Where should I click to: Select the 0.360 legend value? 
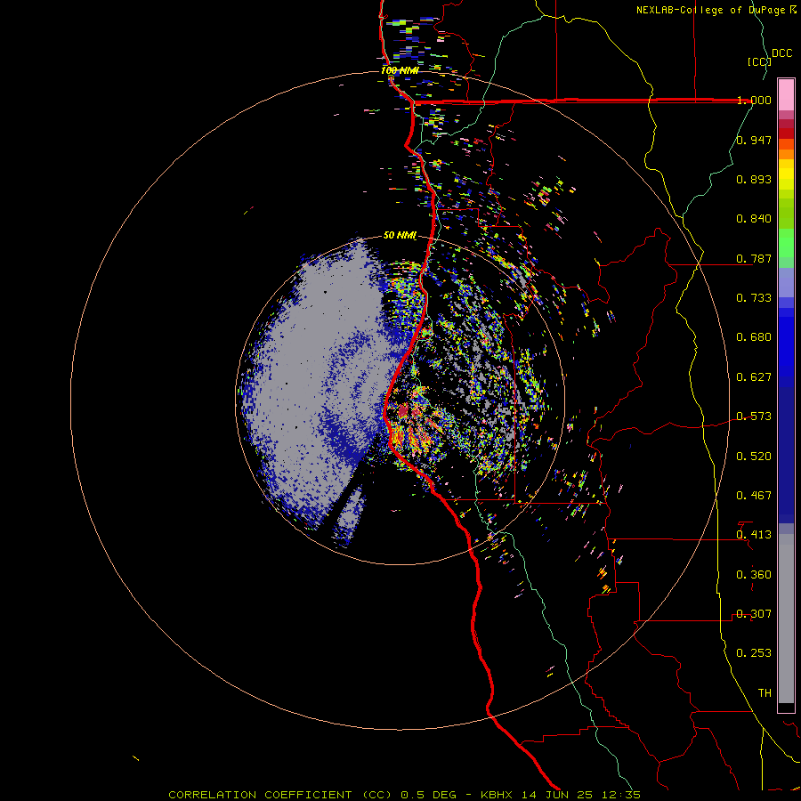754,575
